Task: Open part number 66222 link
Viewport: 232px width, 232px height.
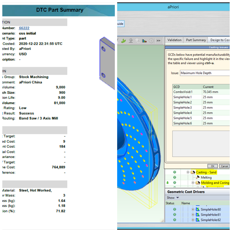Action: 24,28
